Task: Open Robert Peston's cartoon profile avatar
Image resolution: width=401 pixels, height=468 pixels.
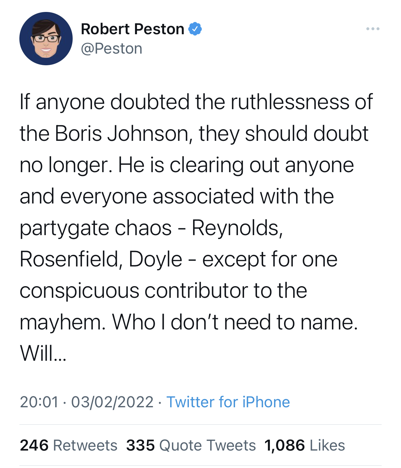Action: click(46, 39)
